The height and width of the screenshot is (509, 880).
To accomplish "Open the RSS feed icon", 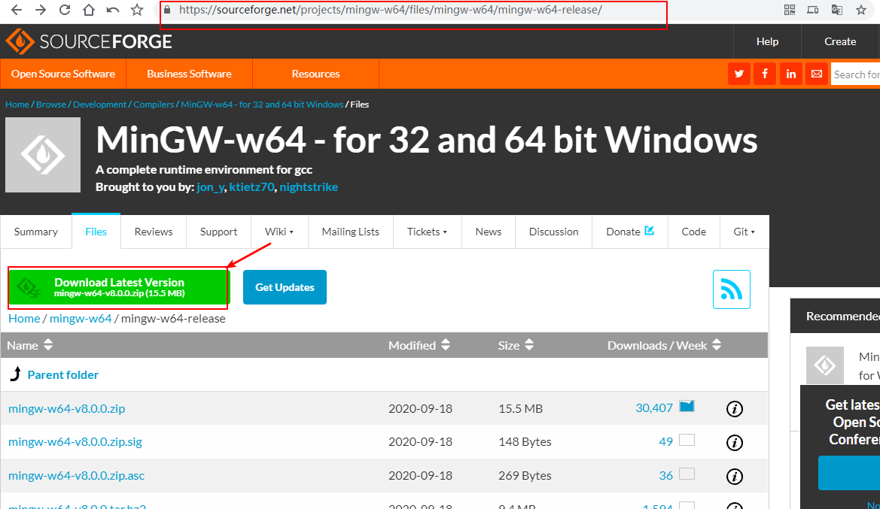I will 731,289.
